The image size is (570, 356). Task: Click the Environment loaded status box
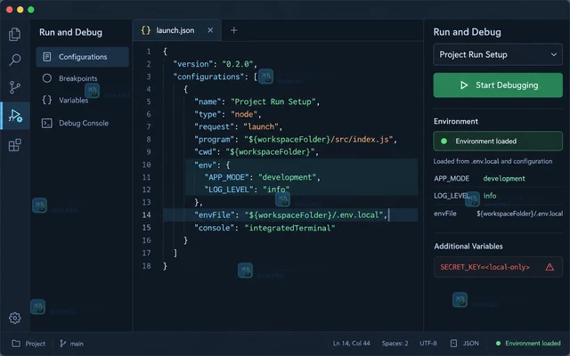pos(498,141)
